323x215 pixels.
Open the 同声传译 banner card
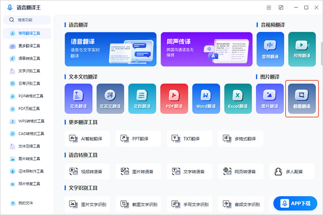206,49
